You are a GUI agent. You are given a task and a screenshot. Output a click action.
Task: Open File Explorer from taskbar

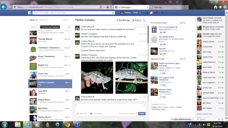click(18, 125)
